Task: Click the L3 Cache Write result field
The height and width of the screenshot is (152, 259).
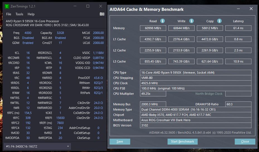Action: point(181,61)
